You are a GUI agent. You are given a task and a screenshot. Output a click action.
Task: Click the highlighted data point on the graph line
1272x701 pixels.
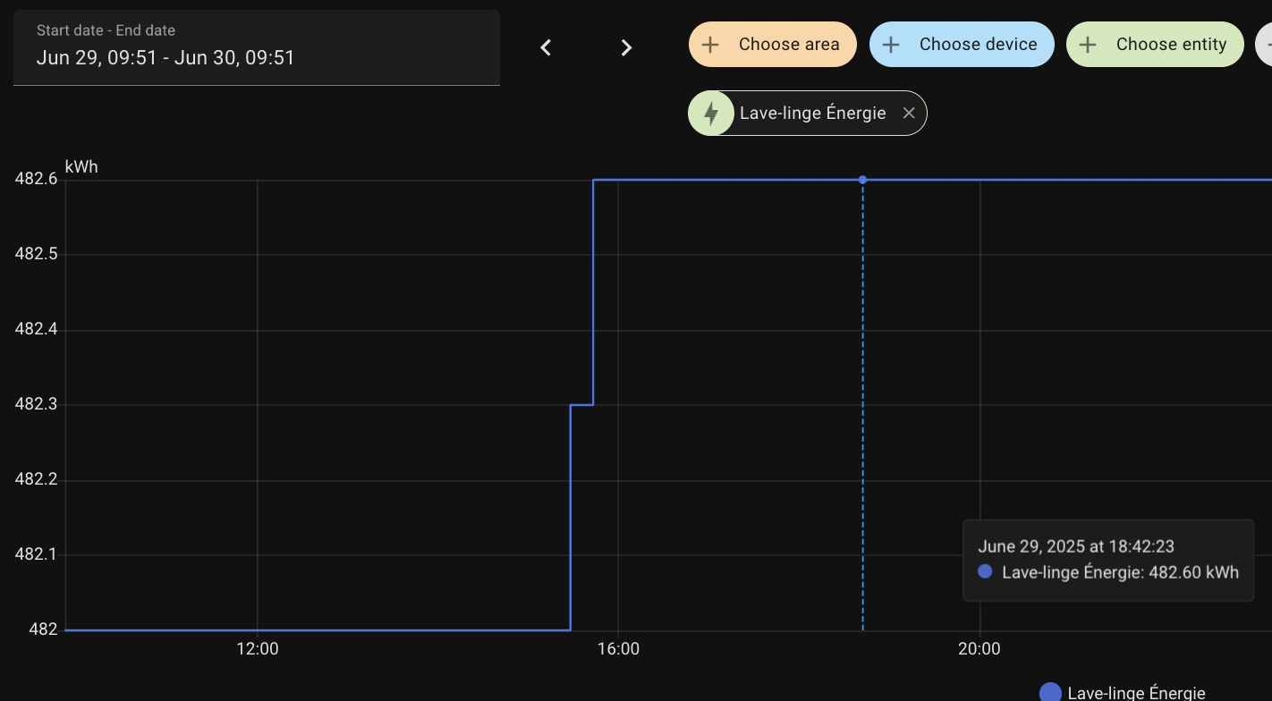click(862, 180)
